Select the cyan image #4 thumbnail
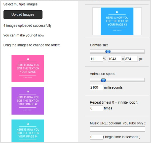Screen dimensions: 151x143 click(28, 131)
